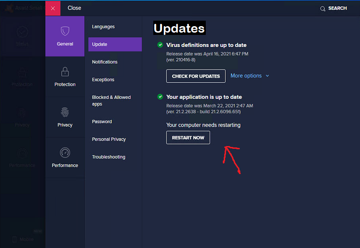Click 'Virus definitions are up to date' text
Screen dimensions: 360x248
coord(206,45)
